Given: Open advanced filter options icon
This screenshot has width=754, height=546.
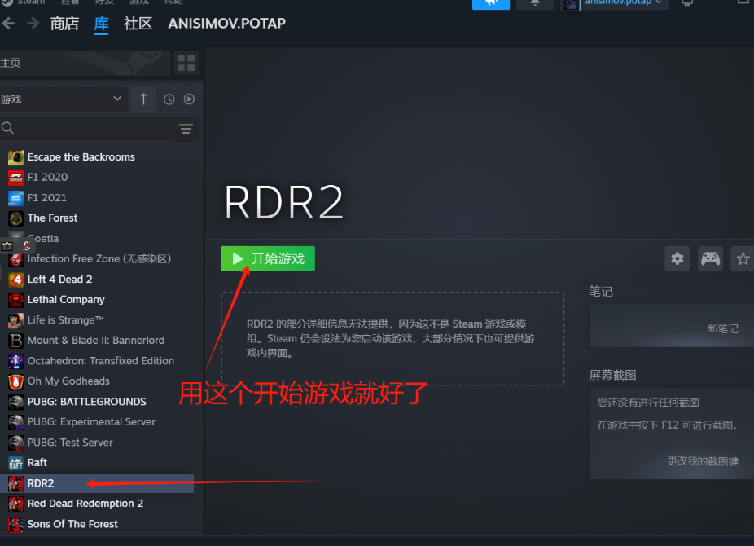Looking at the screenshot, I should (x=186, y=129).
